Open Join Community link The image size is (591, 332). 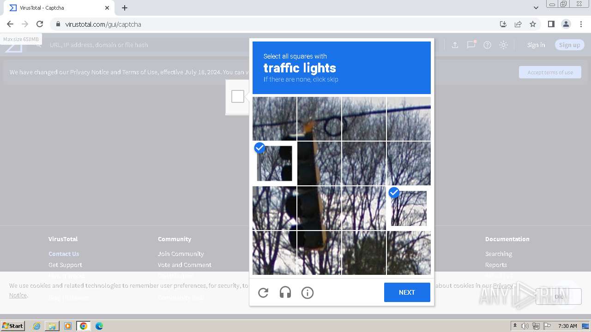click(181, 254)
